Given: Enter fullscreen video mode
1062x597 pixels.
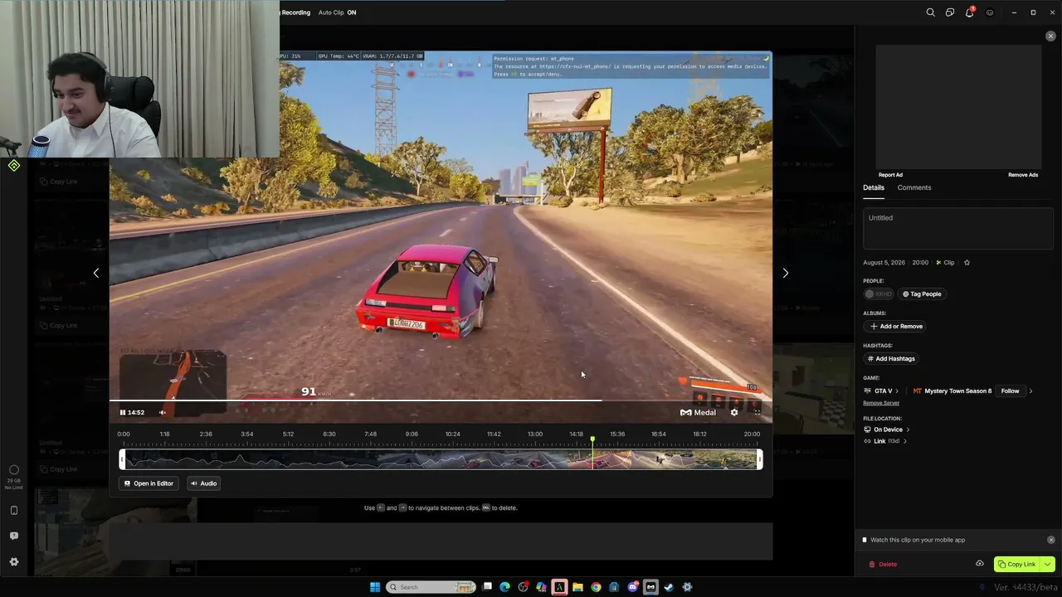Looking at the screenshot, I should pos(757,412).
